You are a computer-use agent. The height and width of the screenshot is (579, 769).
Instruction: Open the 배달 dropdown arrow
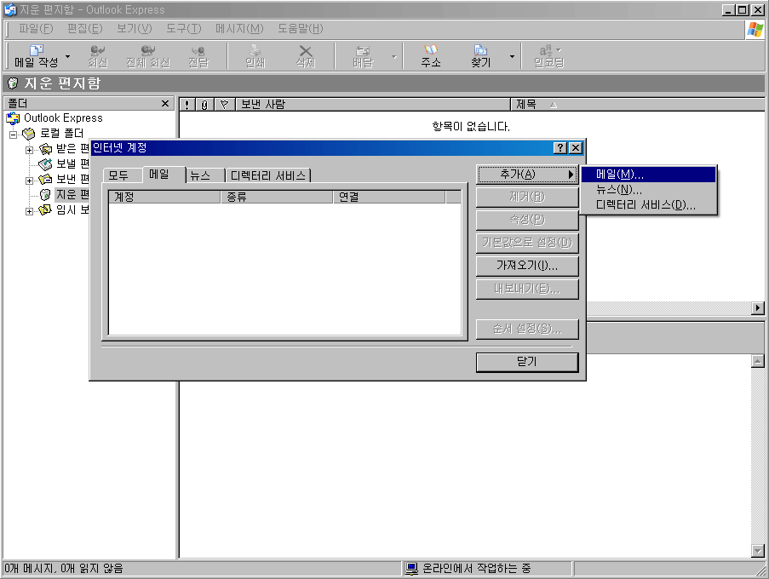pyautogui.click(x=393, y=56)
